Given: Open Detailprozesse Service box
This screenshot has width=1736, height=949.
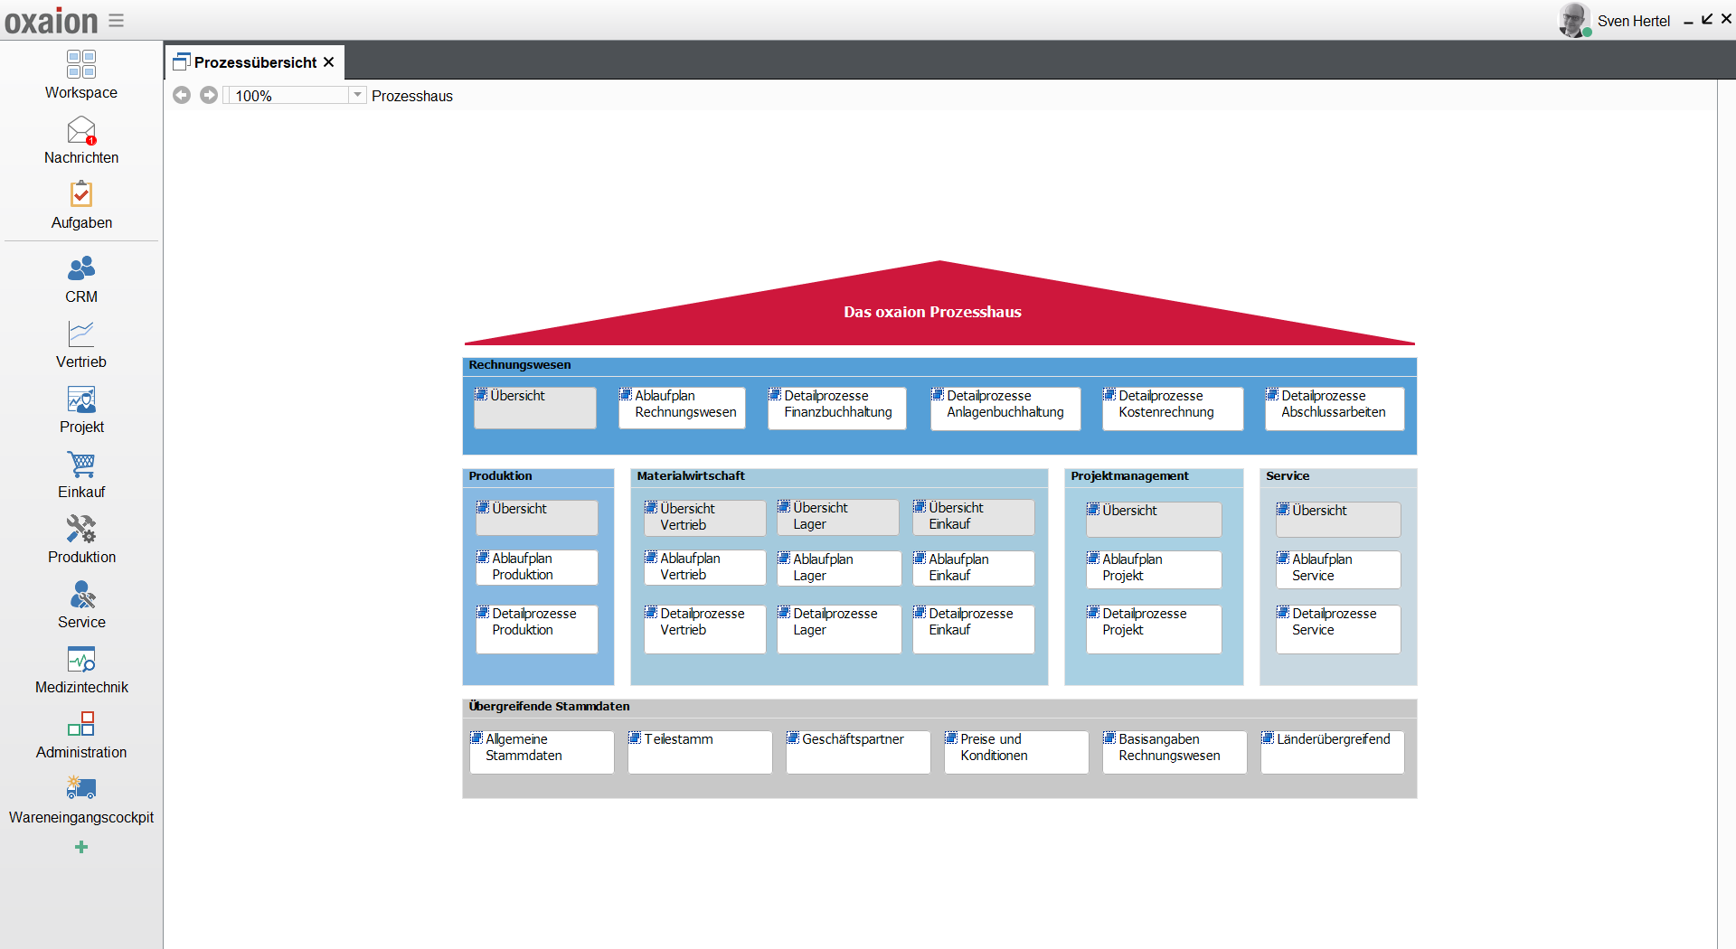Looking at the screenshot, I should tap(1338, 629).
